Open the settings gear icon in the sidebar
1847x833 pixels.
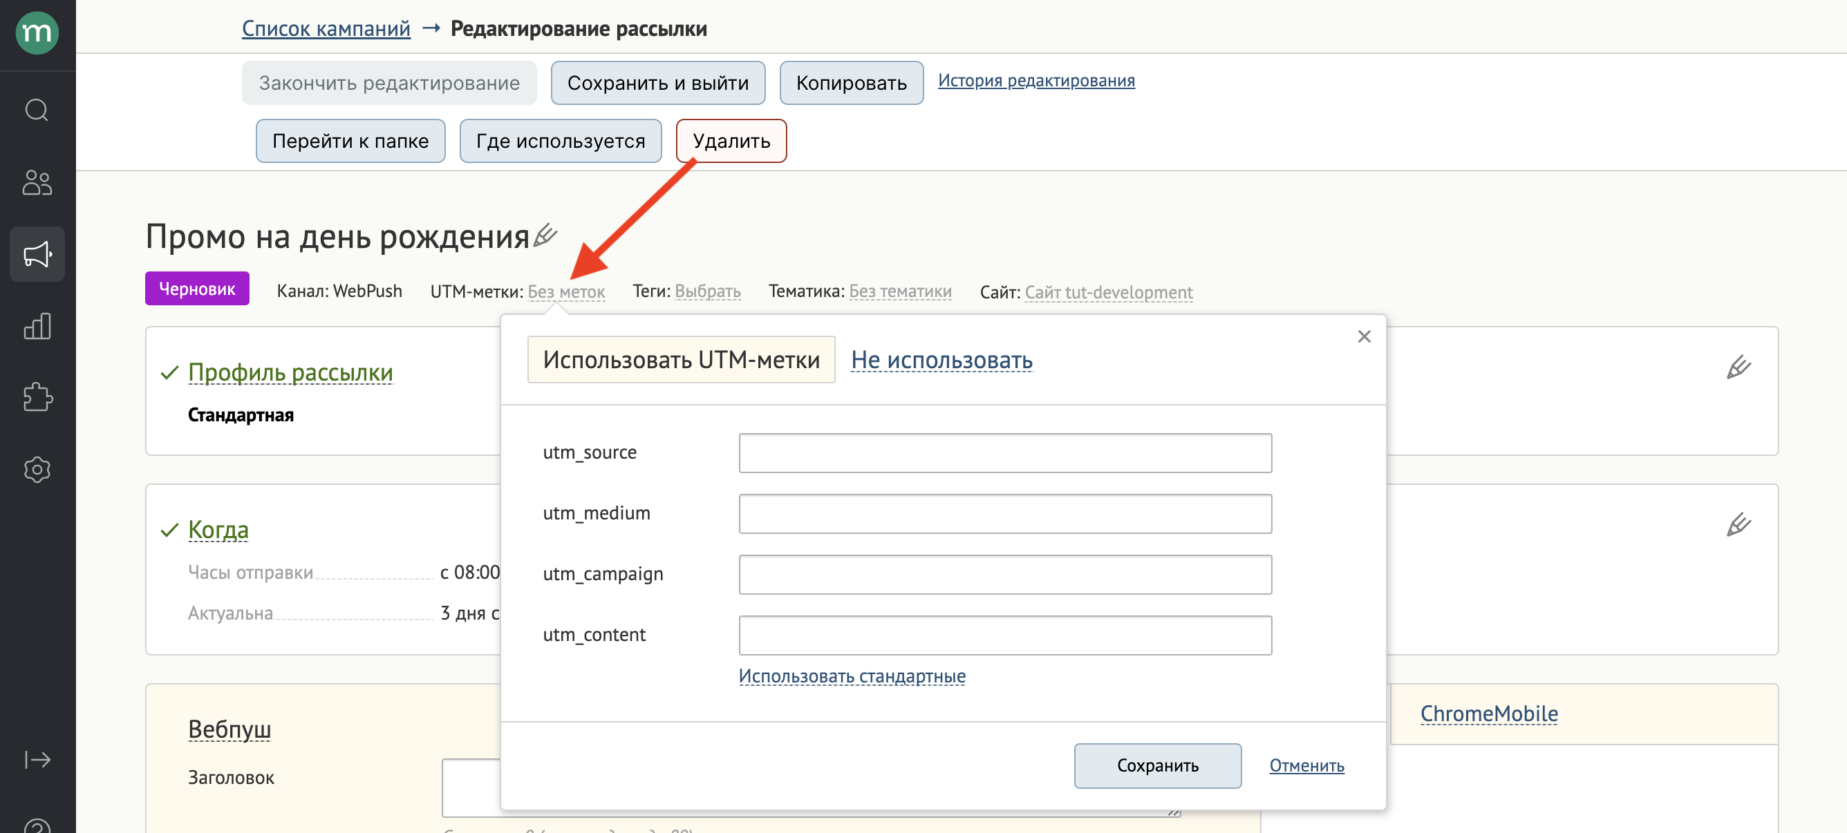pyautogui.click(x=37, y=470)
